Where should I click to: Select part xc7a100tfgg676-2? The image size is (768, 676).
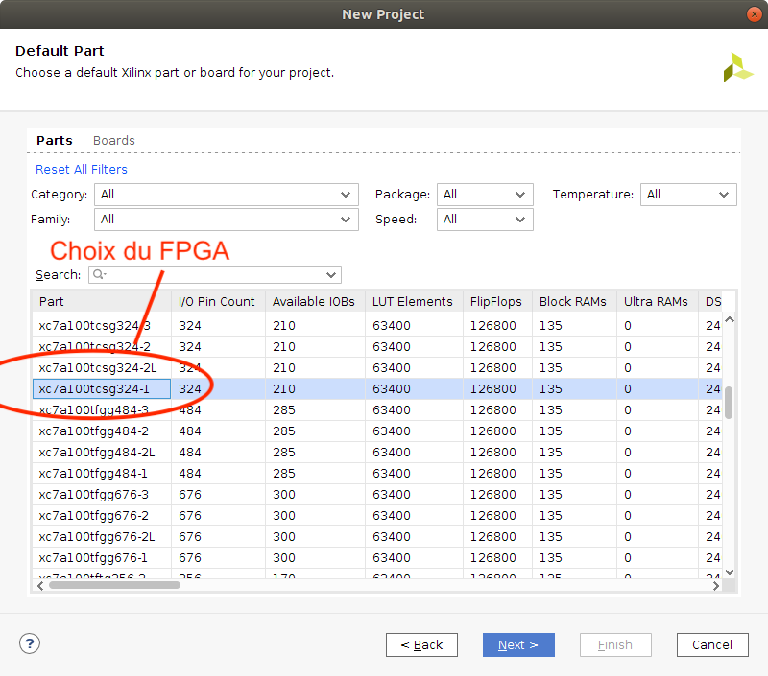pos(102,516)
